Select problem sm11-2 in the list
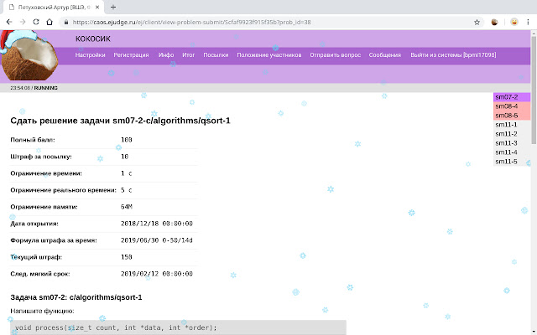 (x=512, y=134)
